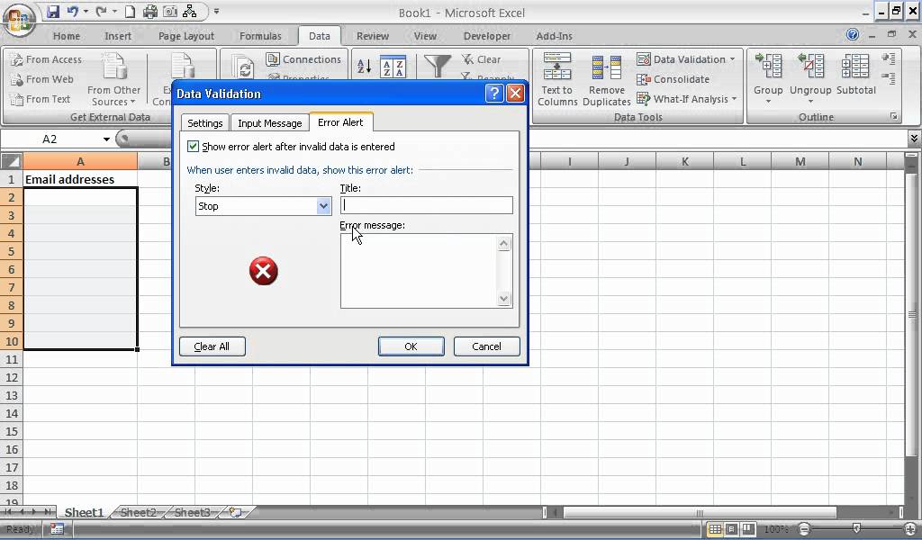This screenshot has height=540, width=922.
Task: Customize Quick Access Toolbar dropdown
Action: 216,12
